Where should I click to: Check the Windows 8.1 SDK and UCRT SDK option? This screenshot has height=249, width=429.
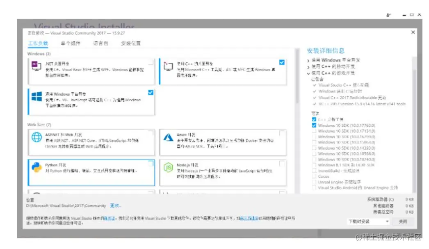(314, 165)
